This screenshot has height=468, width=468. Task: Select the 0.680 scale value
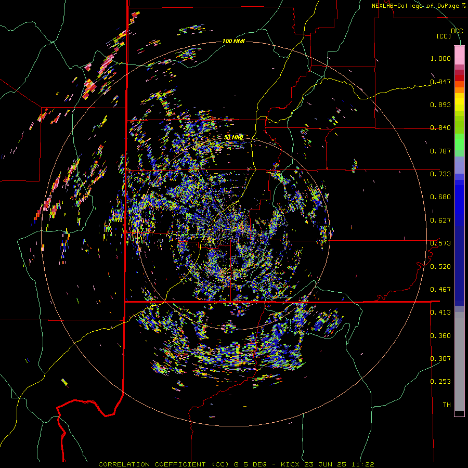click(x=440, y=197)
